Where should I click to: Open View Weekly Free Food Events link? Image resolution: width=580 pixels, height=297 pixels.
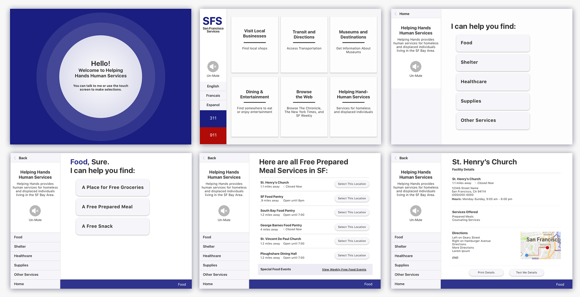[344, 270]
